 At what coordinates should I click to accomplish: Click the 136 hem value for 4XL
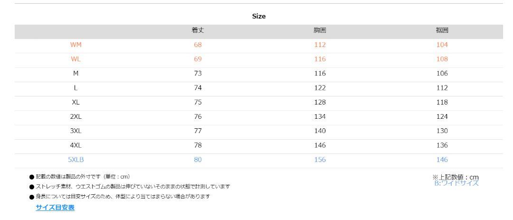(x=442, y=145)
